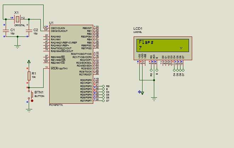
Task: Click the OSC1/CLKIN pin label
Action: 58,28
